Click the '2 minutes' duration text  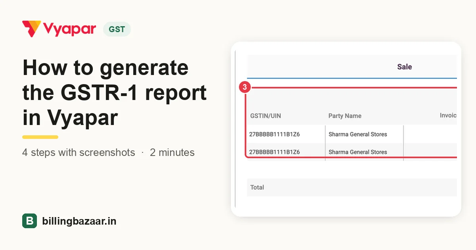pos(172,152)
